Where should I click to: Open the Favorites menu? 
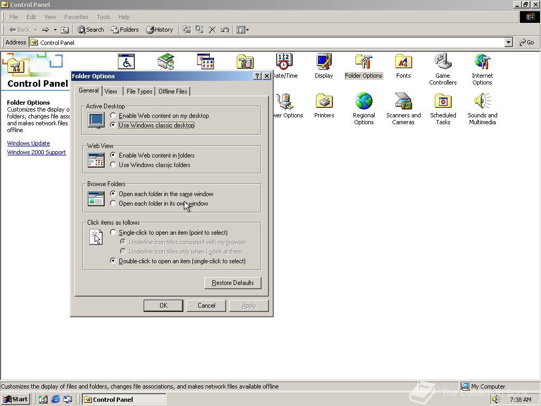click(76, 17)
